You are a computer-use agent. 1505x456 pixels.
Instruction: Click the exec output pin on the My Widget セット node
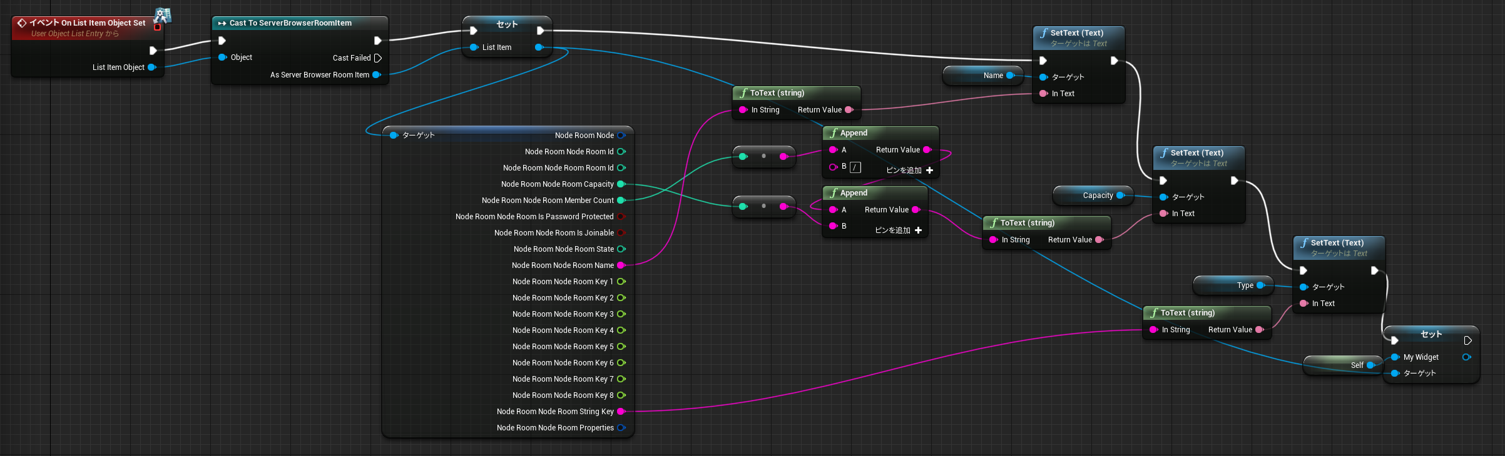click(x=1467, y=341)
